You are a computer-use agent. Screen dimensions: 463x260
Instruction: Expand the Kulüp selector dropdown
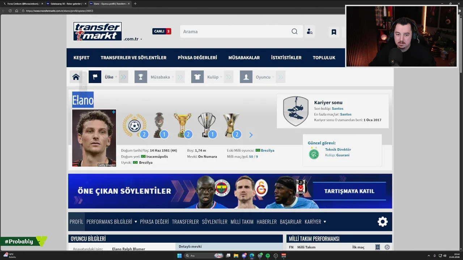pyautogui.click(x=214, y=77)
